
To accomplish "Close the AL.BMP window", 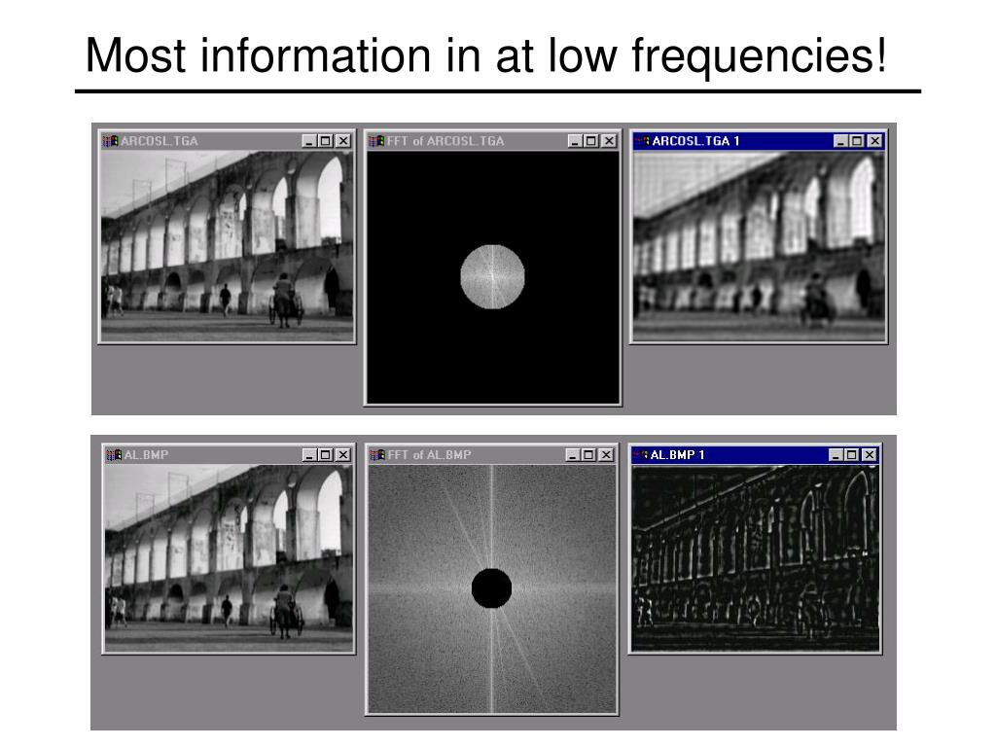I will [x=343, y=455].
